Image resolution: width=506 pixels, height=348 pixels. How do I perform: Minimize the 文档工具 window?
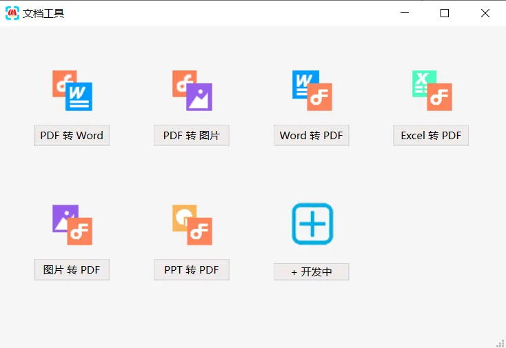(405, 13)
